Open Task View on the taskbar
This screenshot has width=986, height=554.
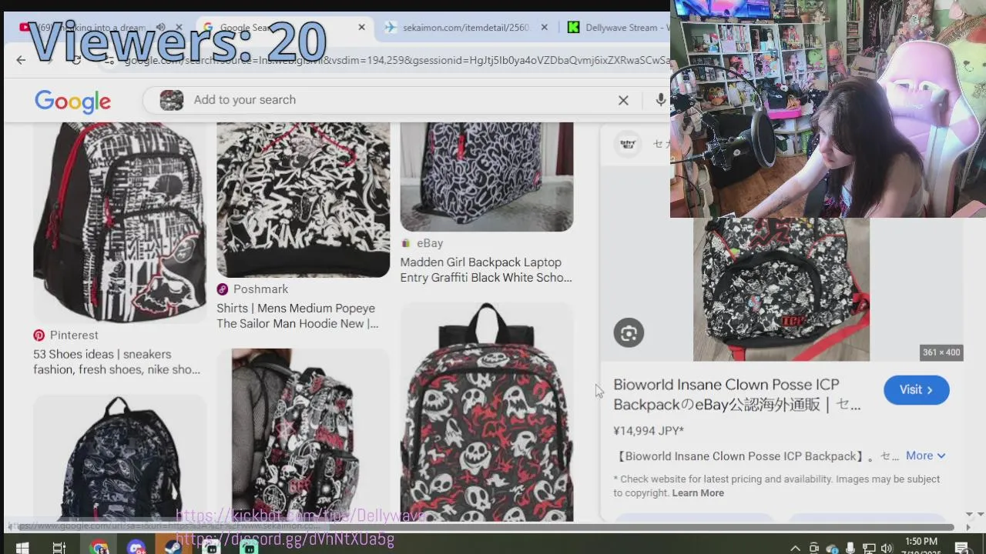[x=59, y=548]
